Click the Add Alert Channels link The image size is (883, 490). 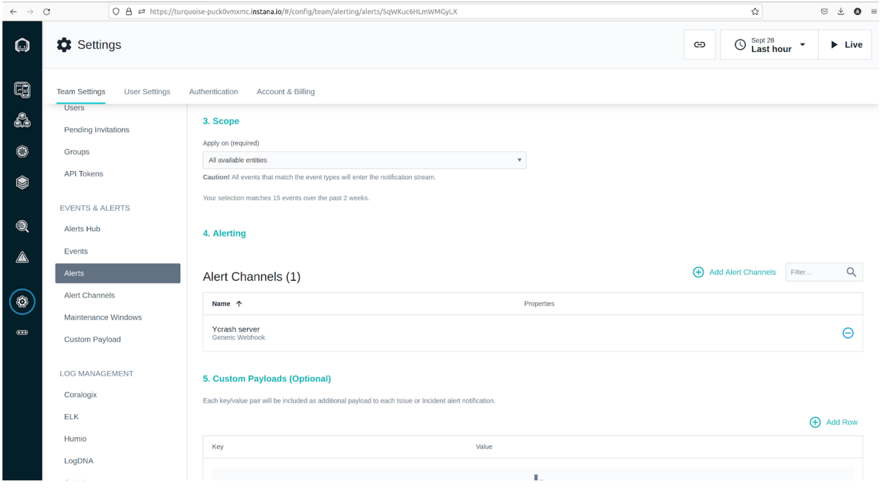pos(742,272)
